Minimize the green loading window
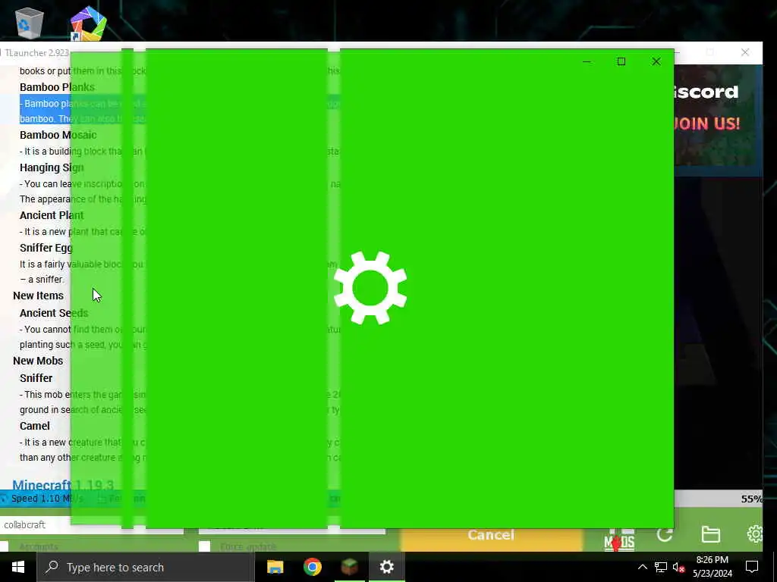This screenshot has width=777, height=582. 587,62
